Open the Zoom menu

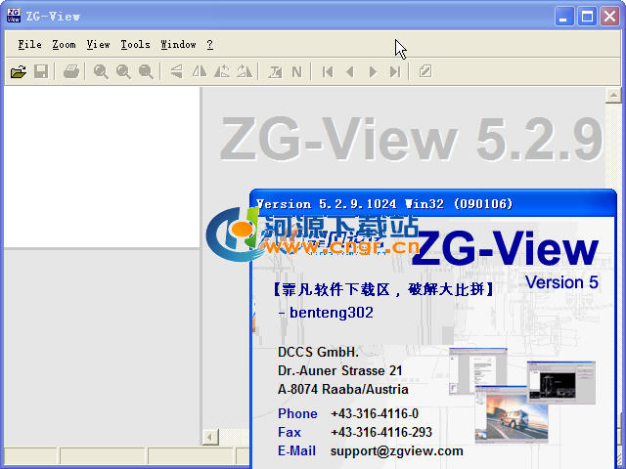point(64,44)
